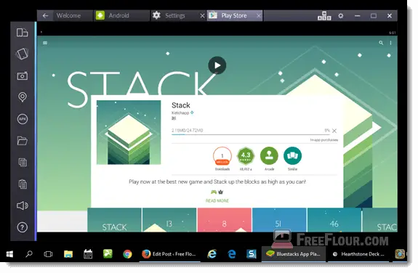Viewport: 418px width, 273px height.
Task: Play the Stack promo video
Action: pyautogui.click(x=217, y=65)
